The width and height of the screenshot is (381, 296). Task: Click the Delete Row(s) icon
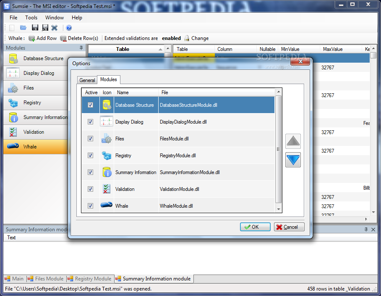tap(63, 38)
